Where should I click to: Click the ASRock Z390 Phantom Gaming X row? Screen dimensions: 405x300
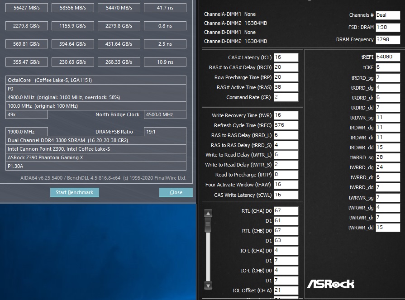(x=96, y=157)
